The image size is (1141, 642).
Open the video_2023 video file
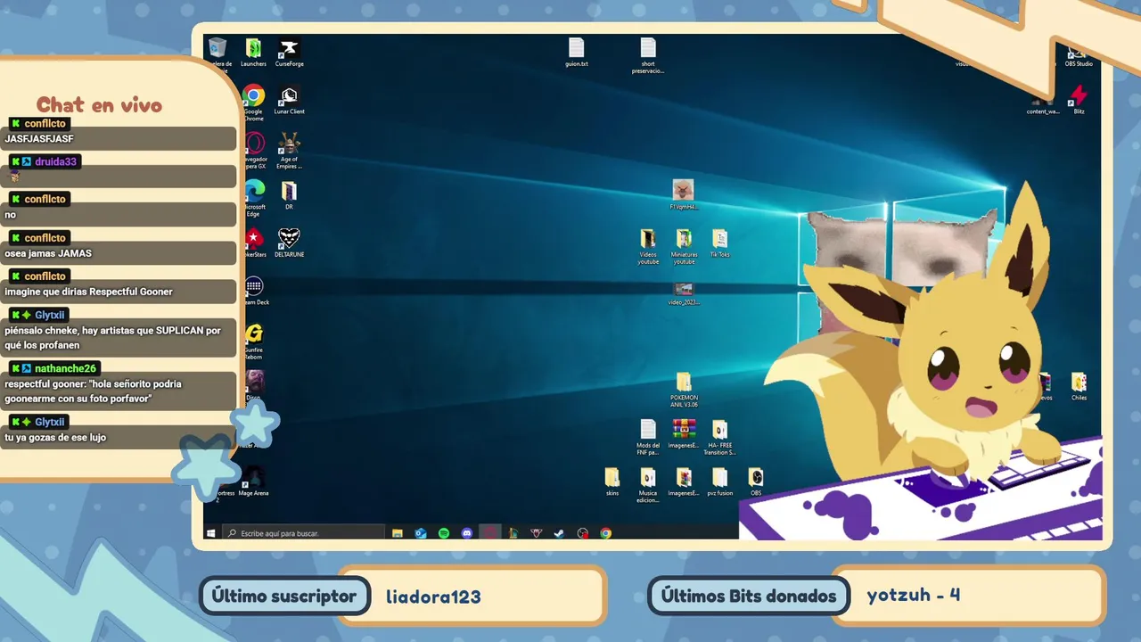click(x=684, y=293)
